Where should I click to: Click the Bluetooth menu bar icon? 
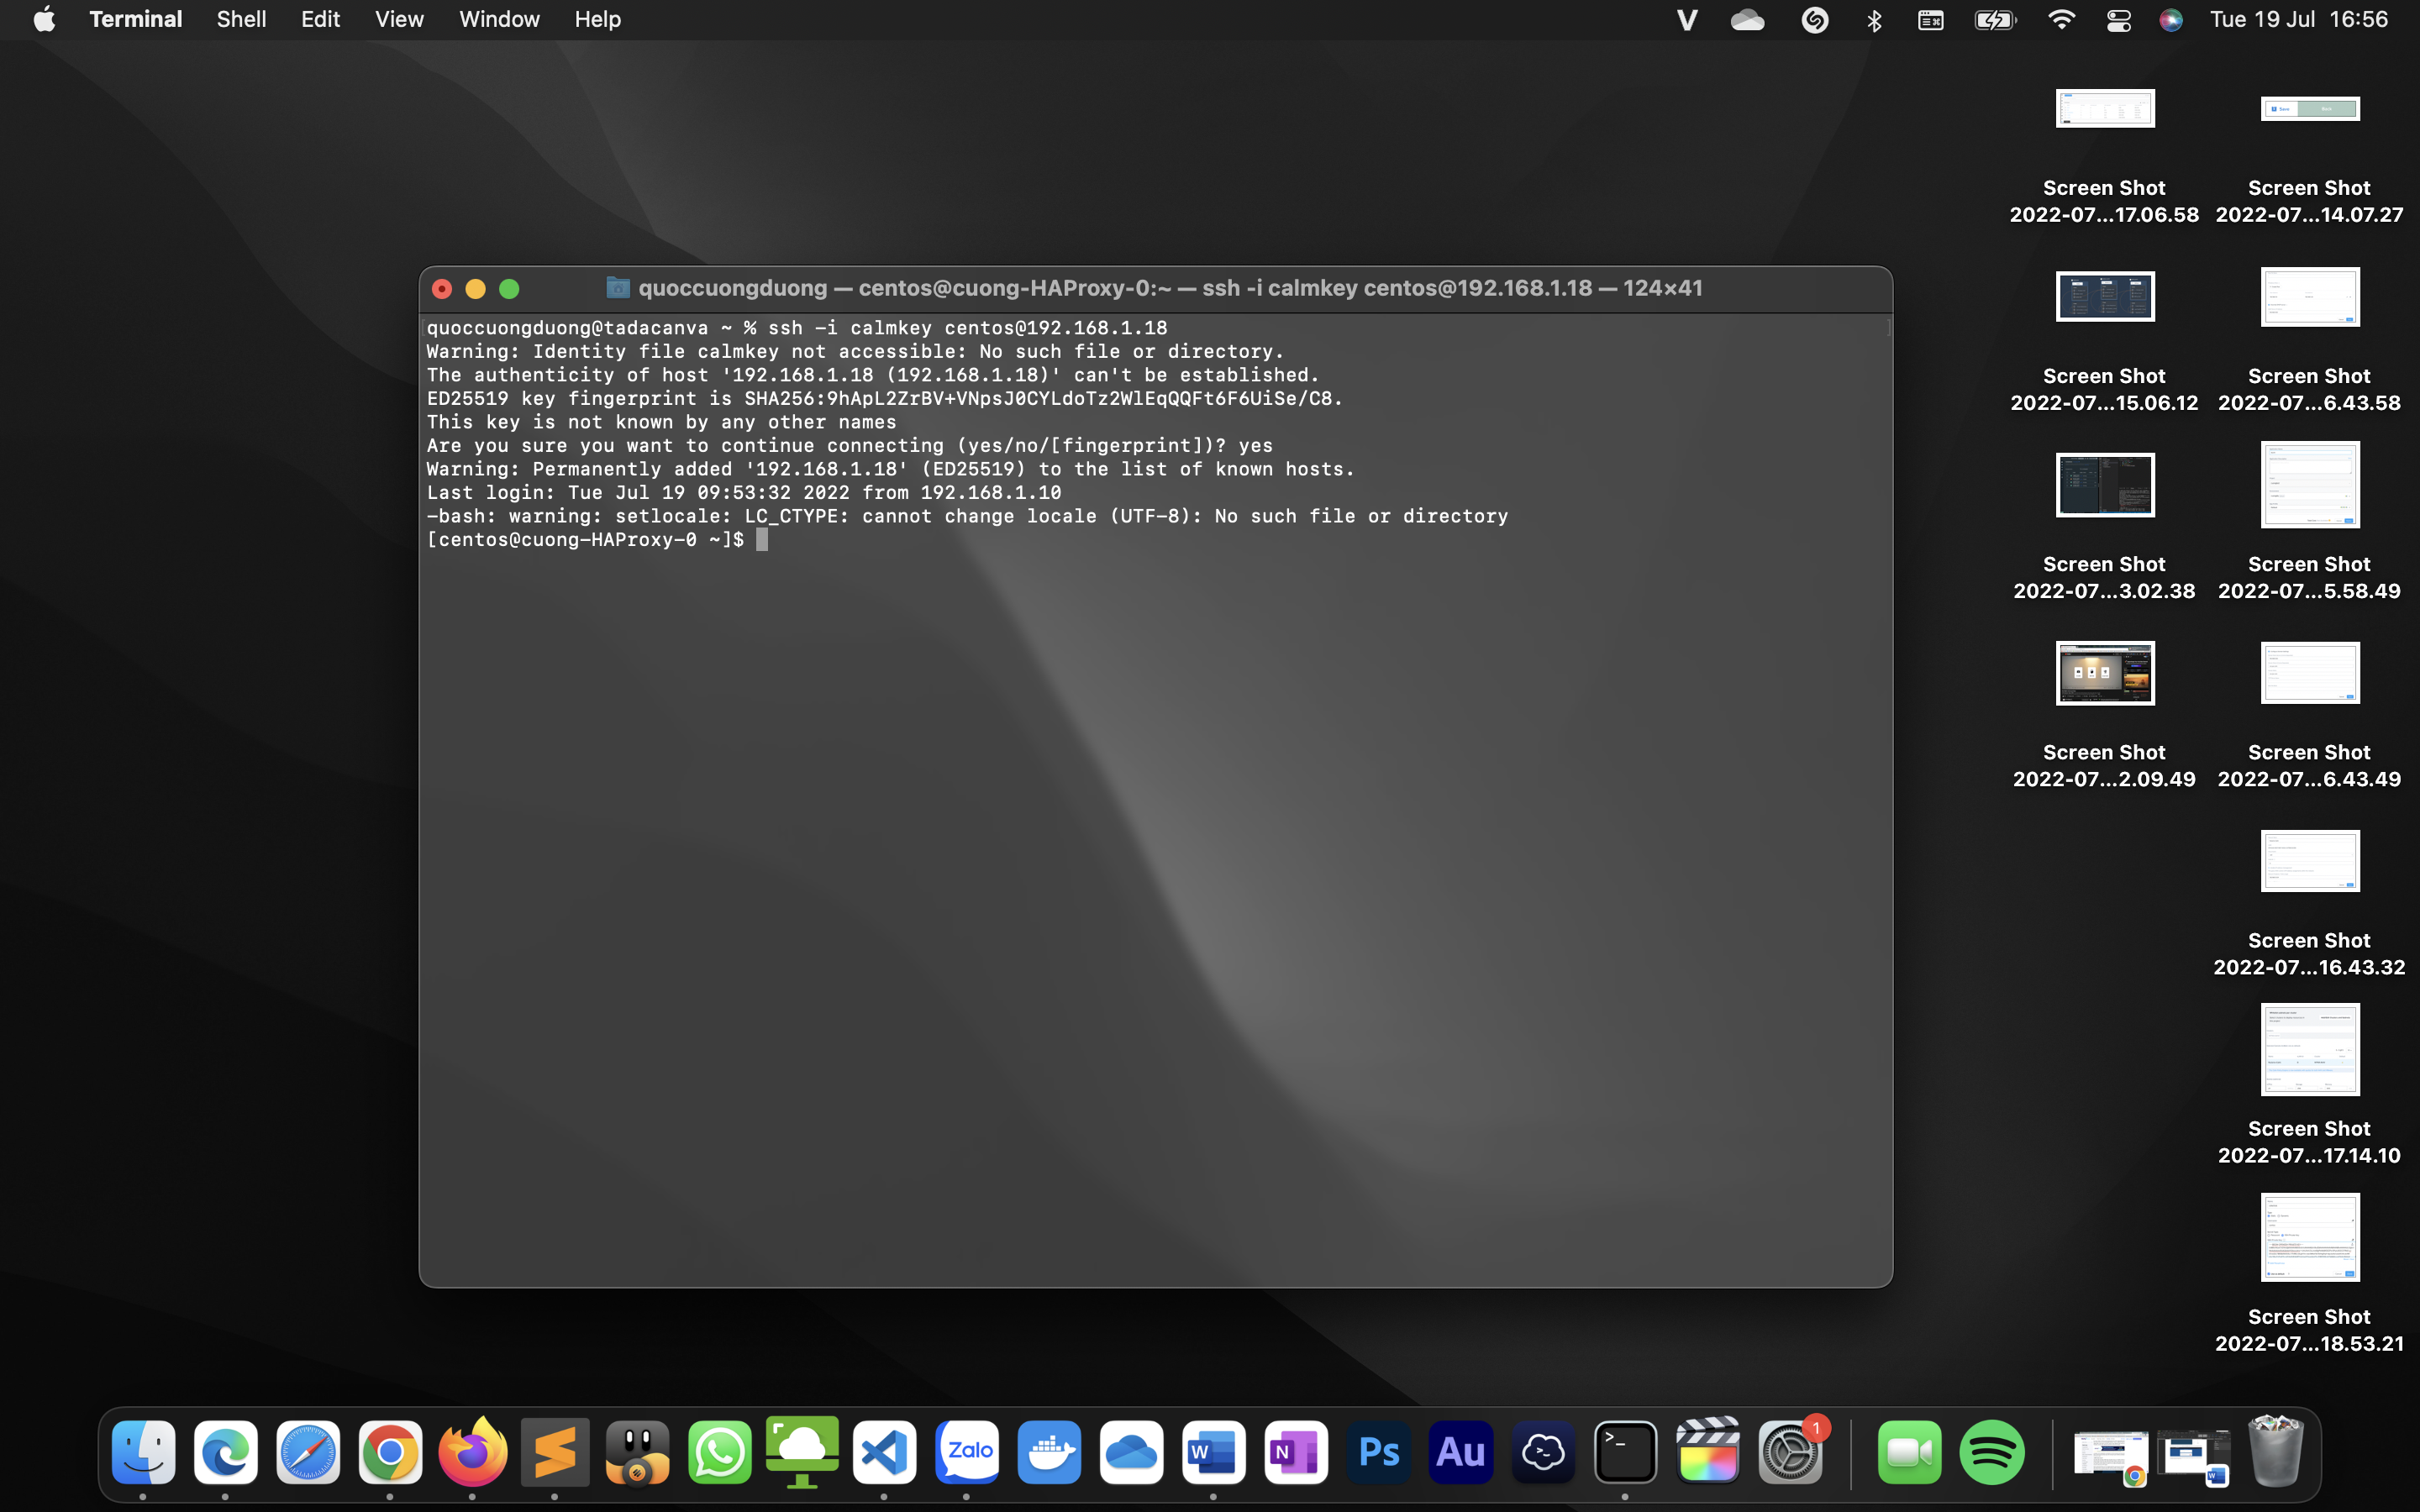(x=1874, y=20)
